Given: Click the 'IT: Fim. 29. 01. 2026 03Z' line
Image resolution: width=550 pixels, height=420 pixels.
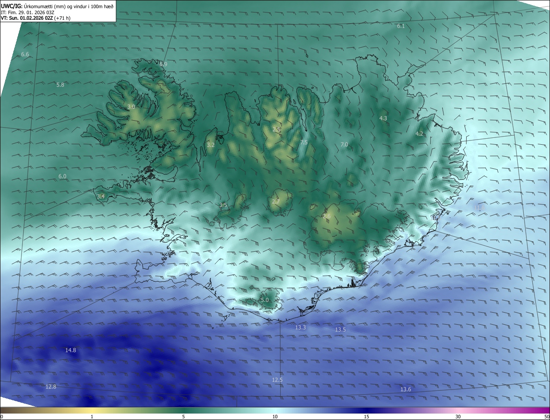Looking at the screenshot, I should point(28,12).
